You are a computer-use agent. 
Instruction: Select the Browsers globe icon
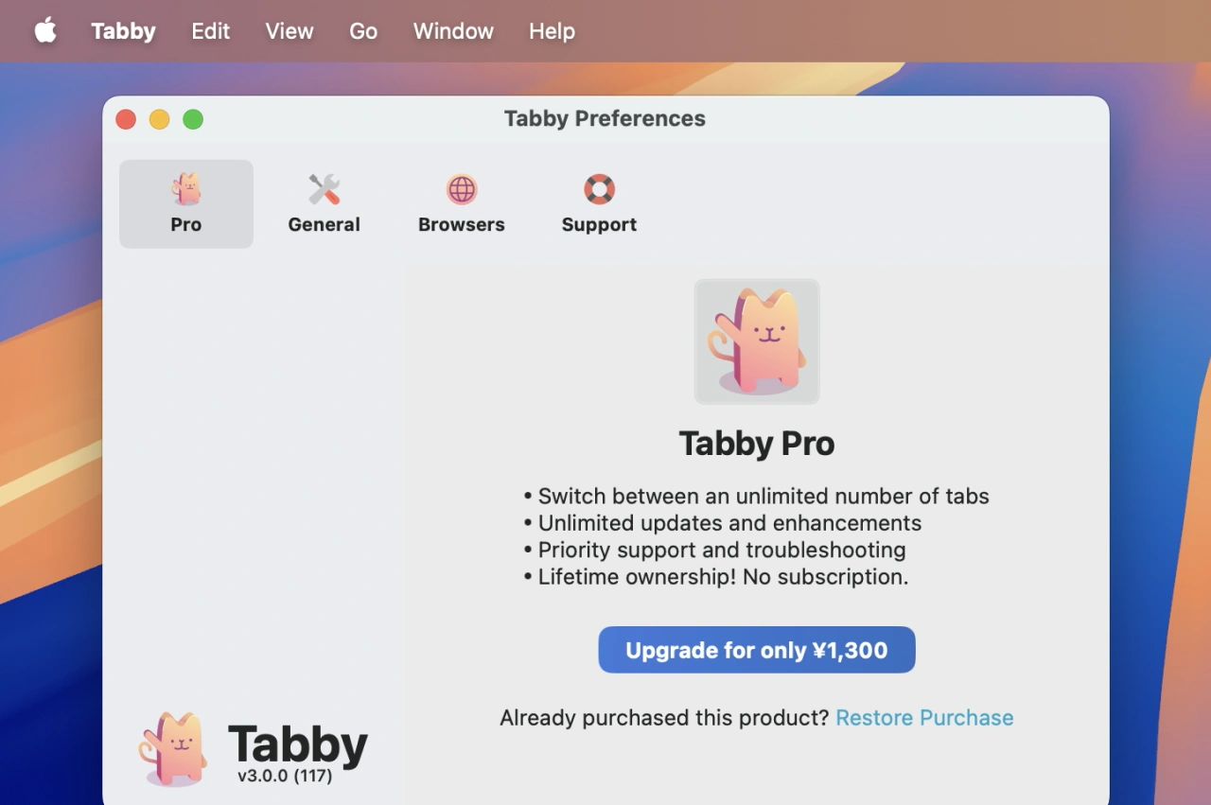[462, 189]
